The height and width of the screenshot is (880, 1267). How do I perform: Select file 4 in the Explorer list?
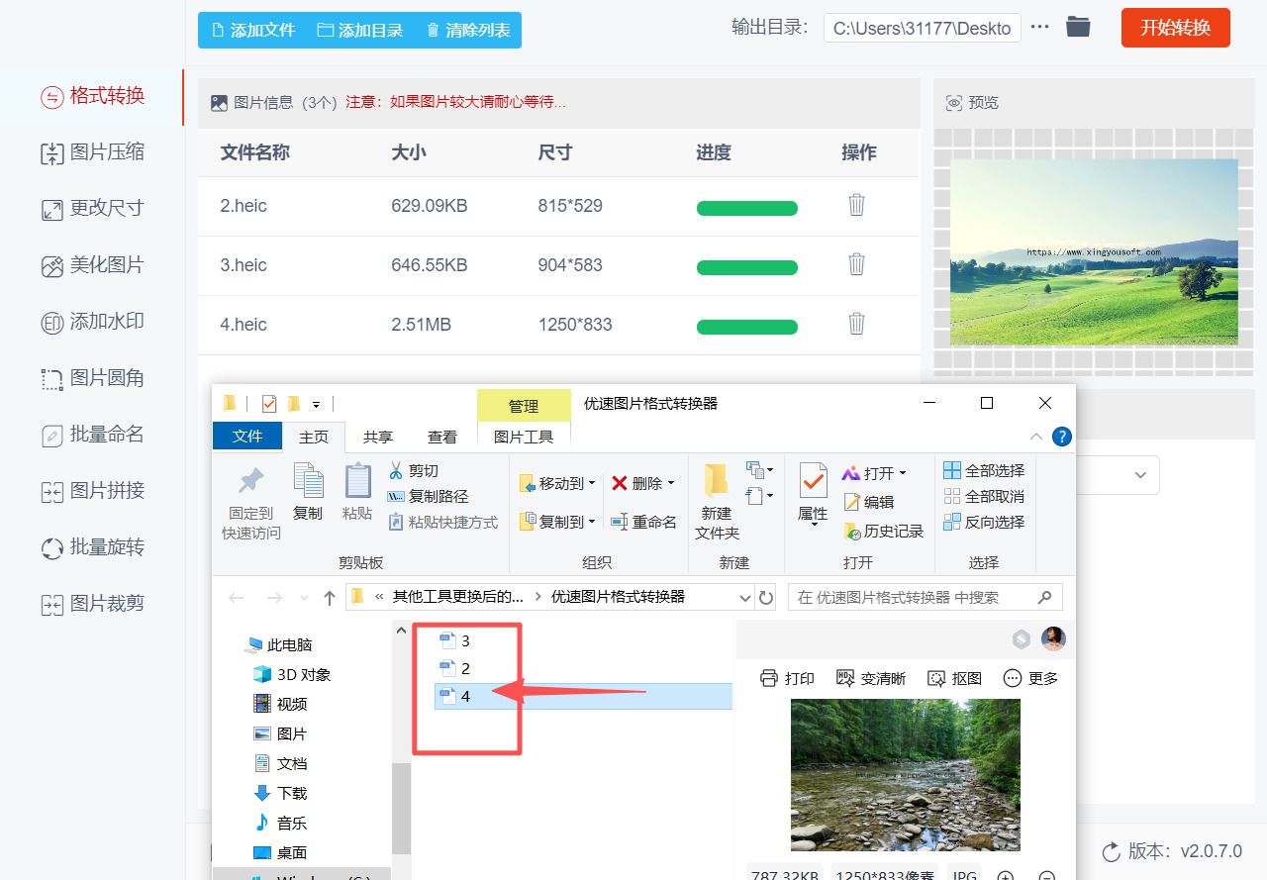point(583,696)
